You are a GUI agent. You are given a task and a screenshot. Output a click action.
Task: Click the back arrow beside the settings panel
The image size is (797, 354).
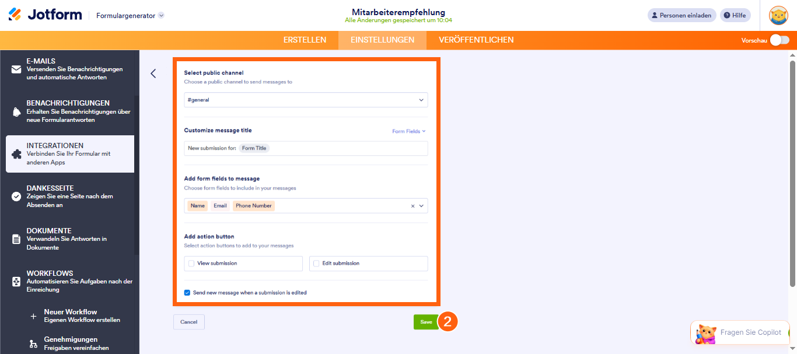click(153, 73)
